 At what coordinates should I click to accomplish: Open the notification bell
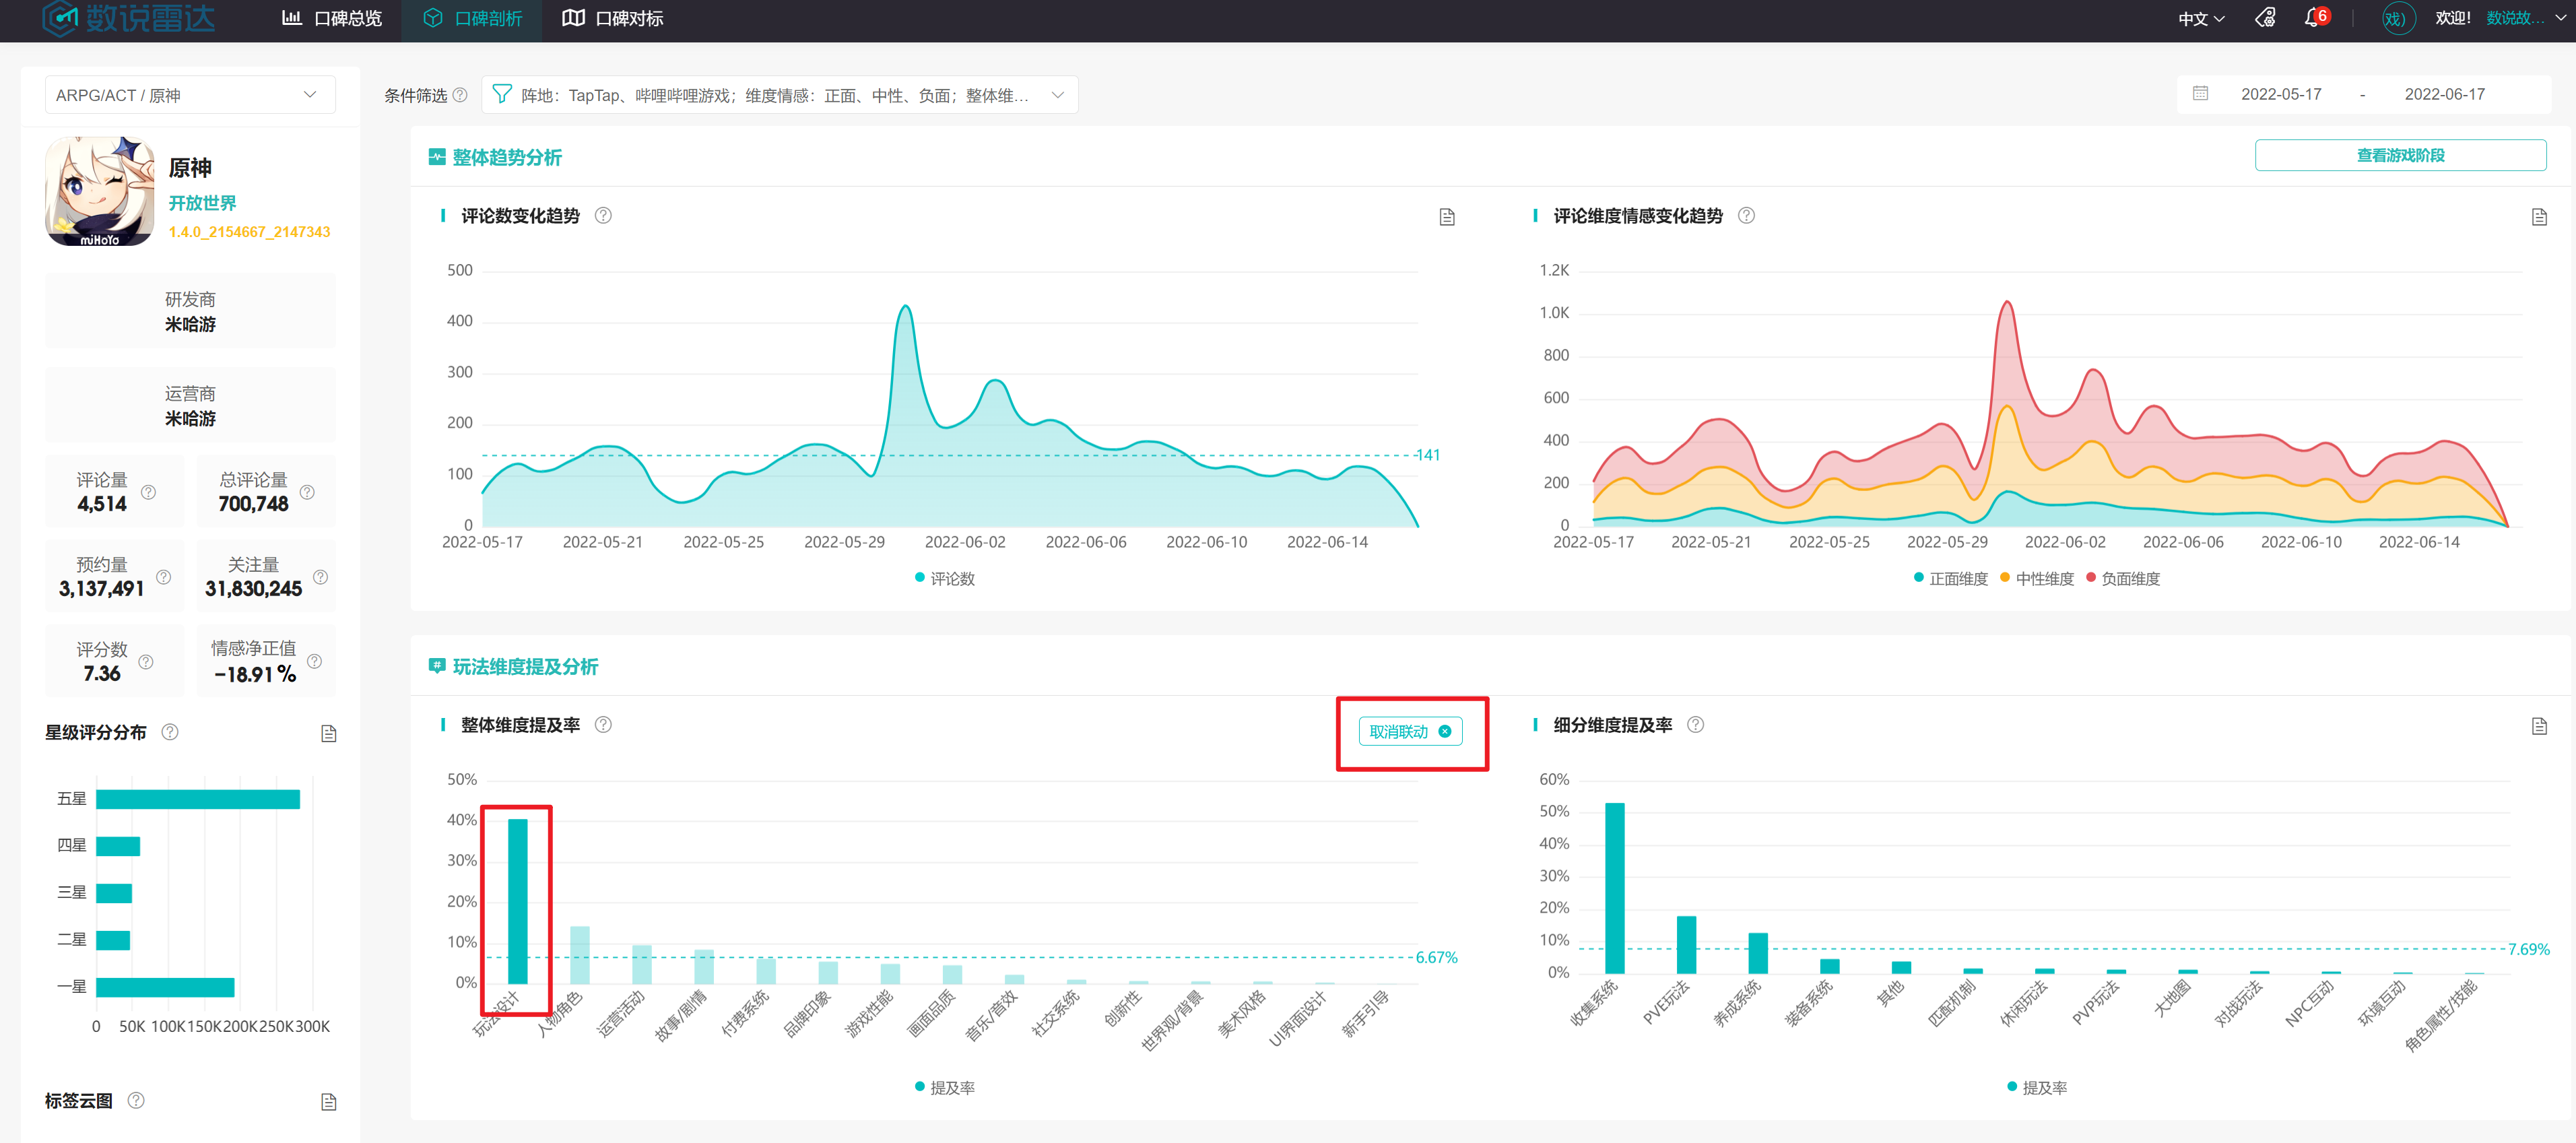2311,18
